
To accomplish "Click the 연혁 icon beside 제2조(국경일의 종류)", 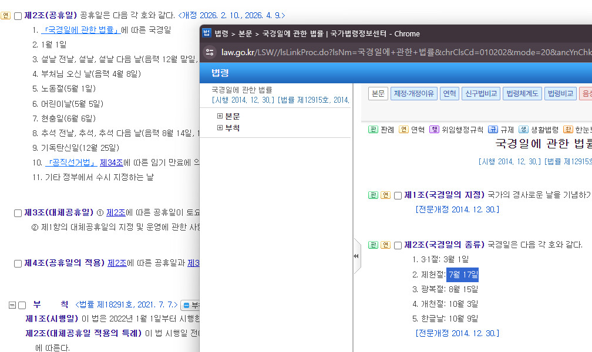I will (x=385, y=245).
